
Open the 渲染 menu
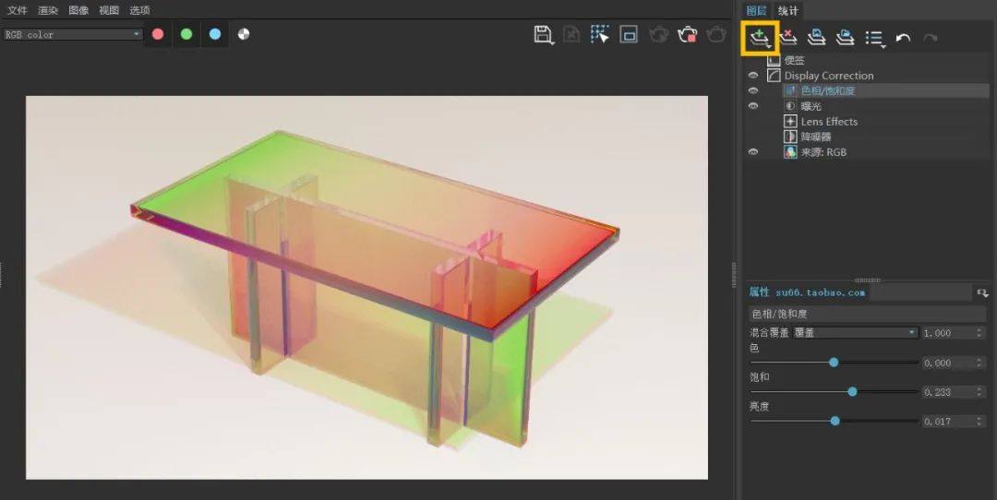[48, 10]
